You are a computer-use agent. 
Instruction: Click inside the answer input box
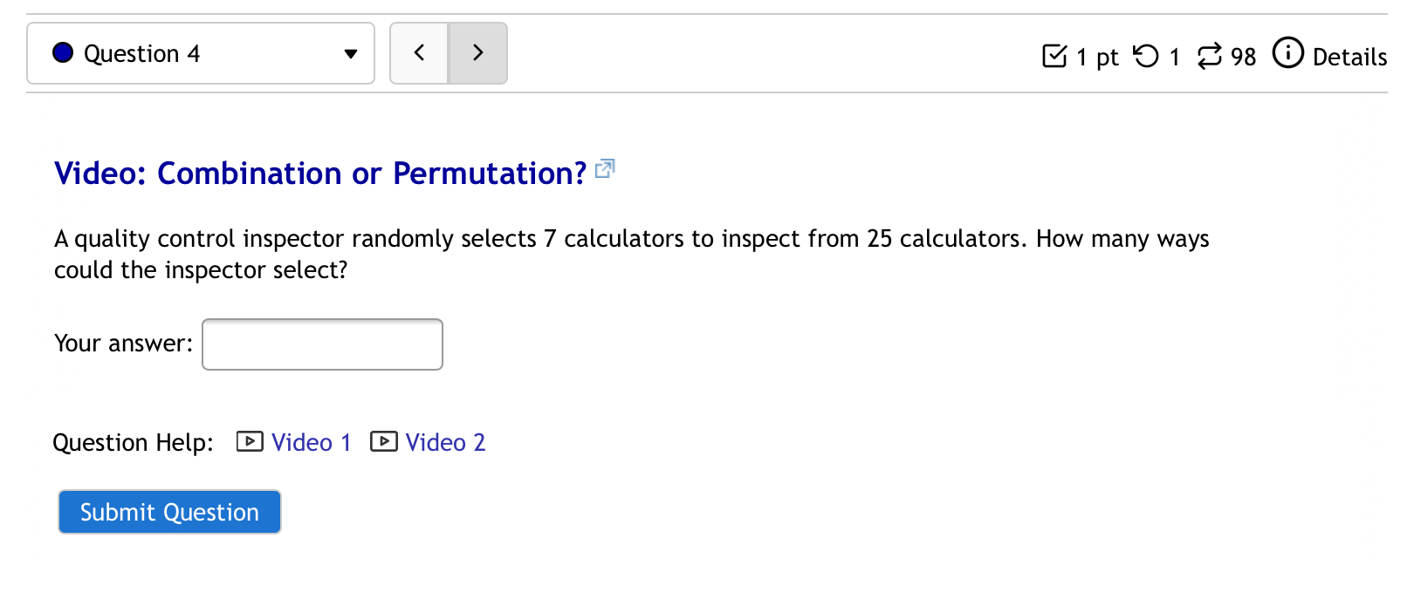pos(322,344)
